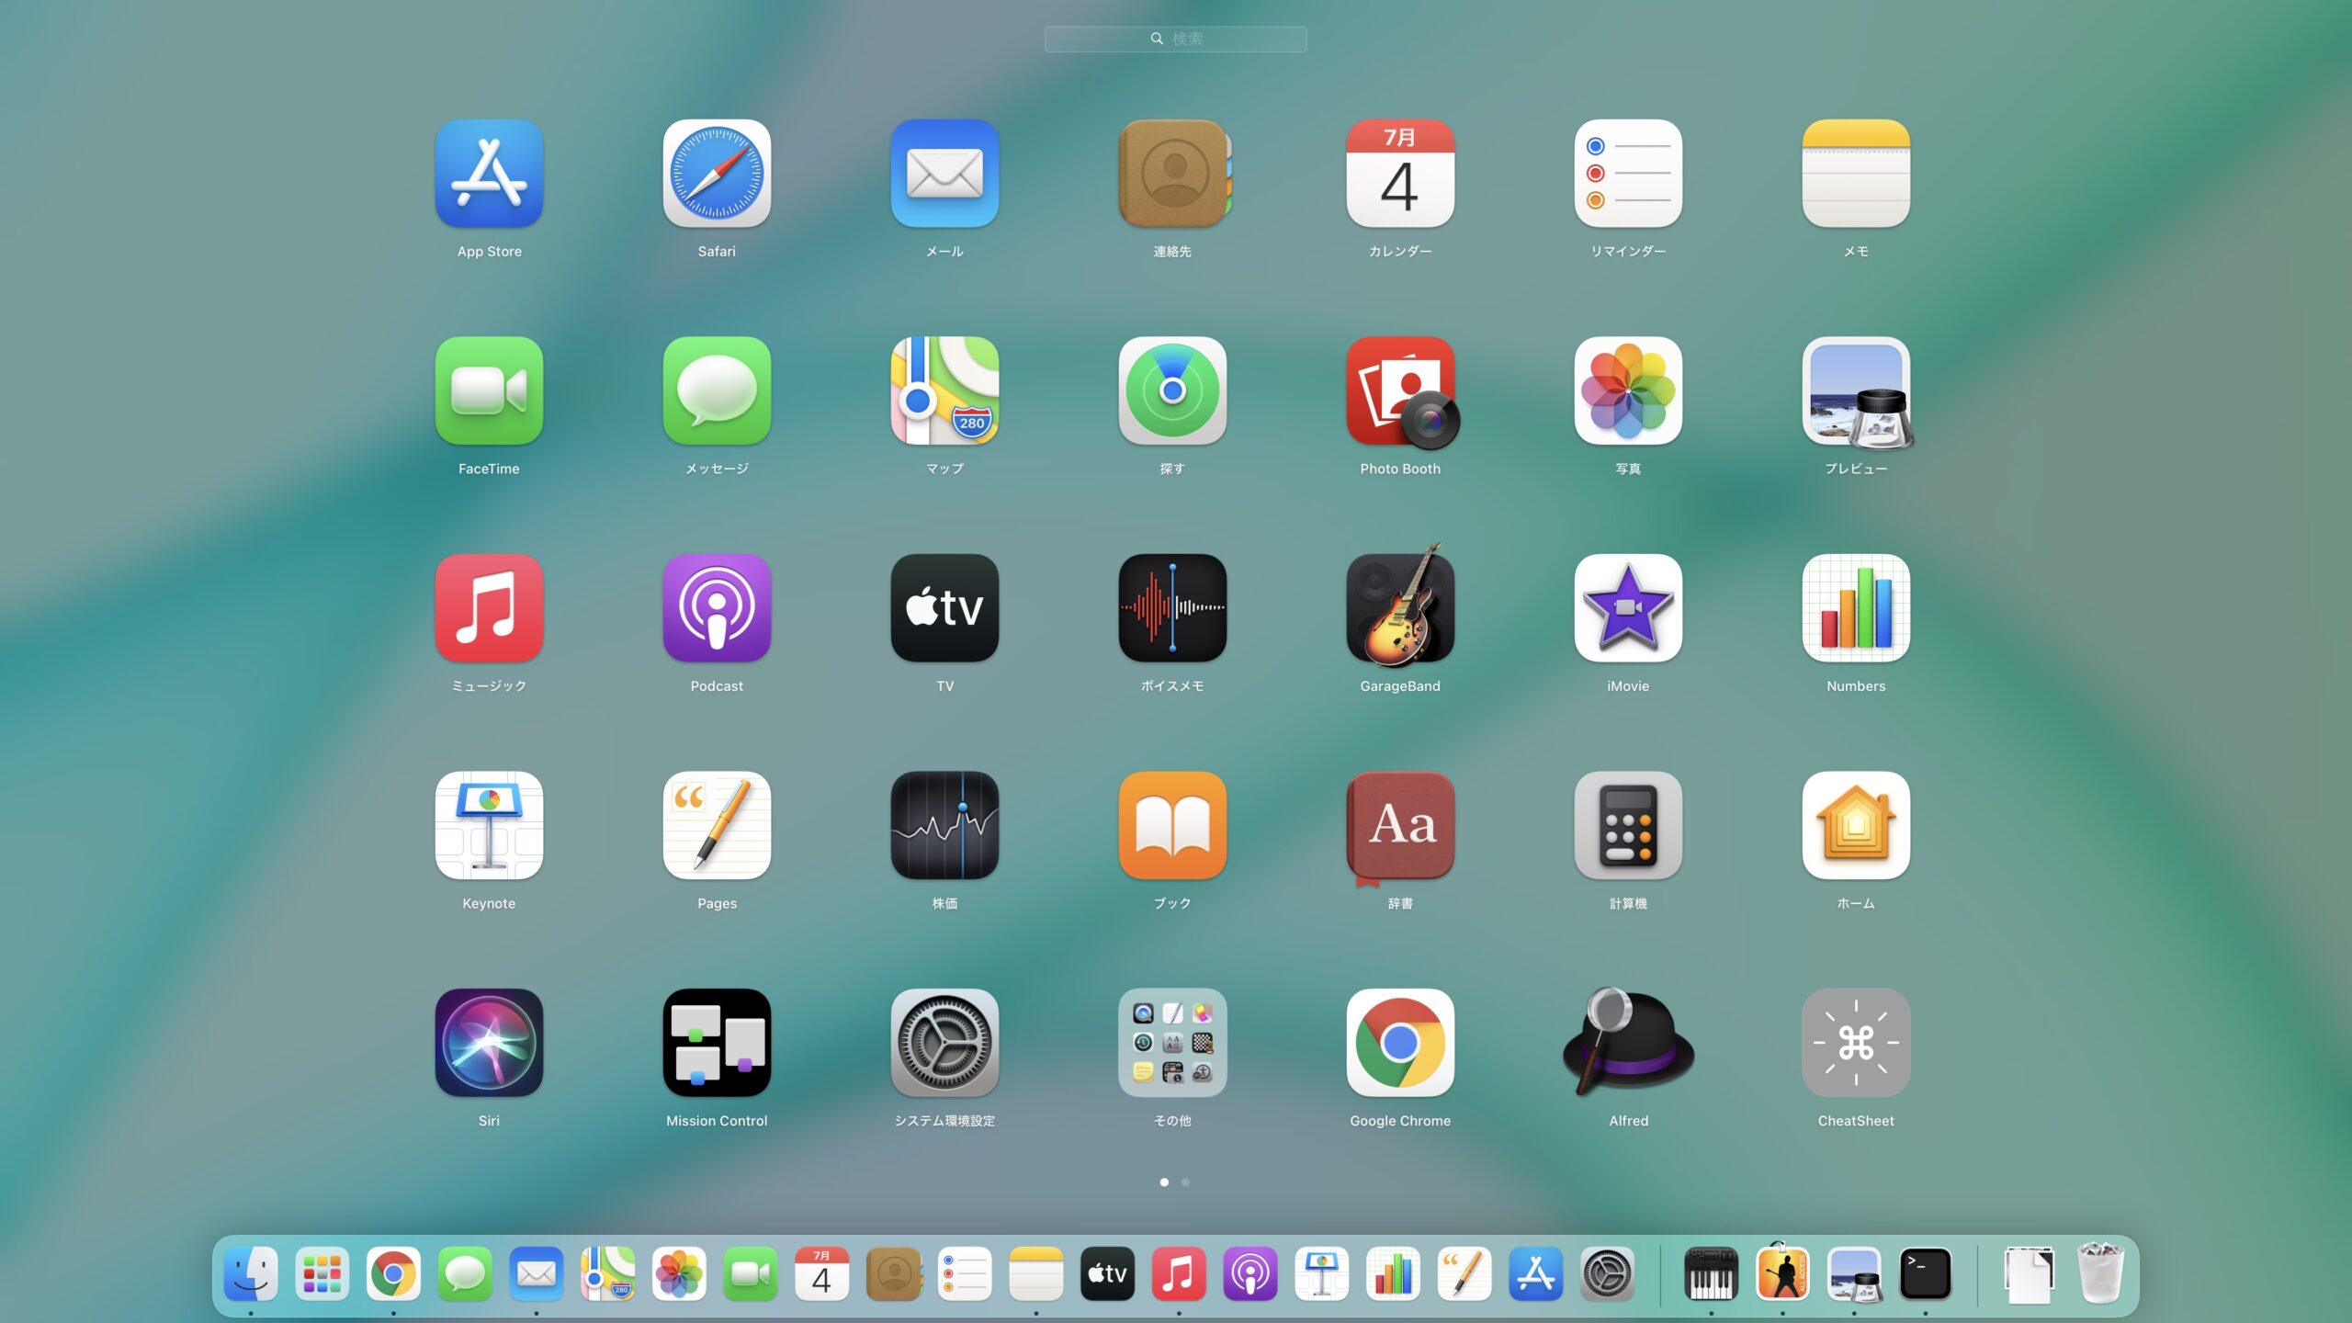
Task: Launch CheatSheet
Action: (1856, 1043)
